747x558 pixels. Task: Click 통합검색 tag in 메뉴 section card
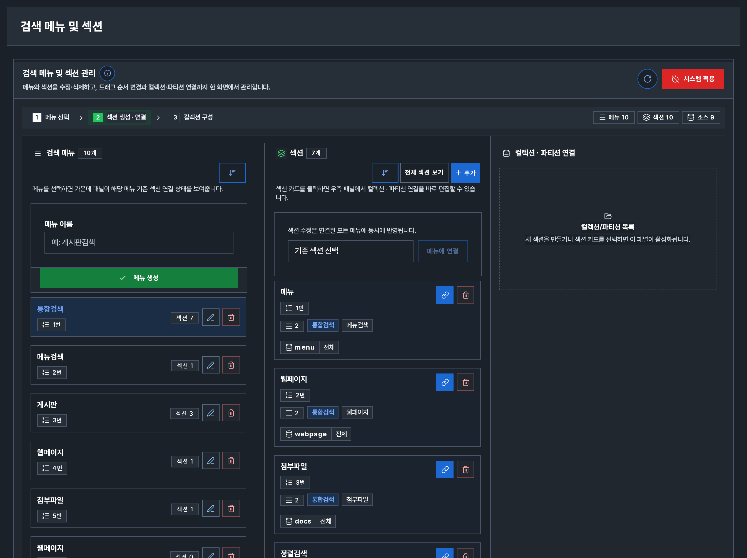point(323,325)
